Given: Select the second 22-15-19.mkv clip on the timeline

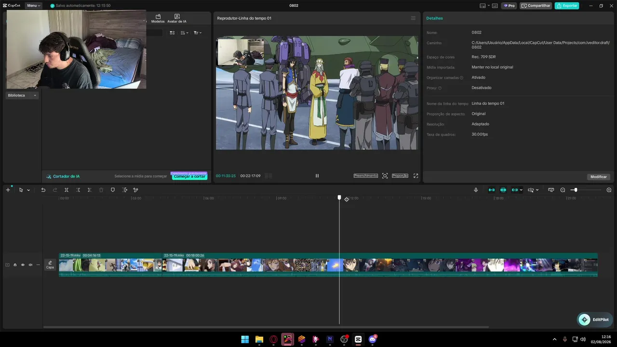Looking at the screenshot, I should tap(380, 265).
